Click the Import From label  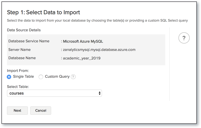(x=18, y=71)
